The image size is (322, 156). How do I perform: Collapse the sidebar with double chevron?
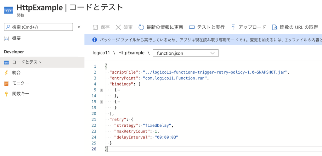pos(79,27)
